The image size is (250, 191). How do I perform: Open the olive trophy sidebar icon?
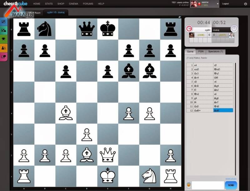click(x=3, y=39)
